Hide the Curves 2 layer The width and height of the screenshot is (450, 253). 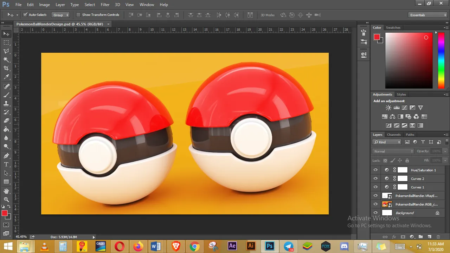[x=375, y=179]
